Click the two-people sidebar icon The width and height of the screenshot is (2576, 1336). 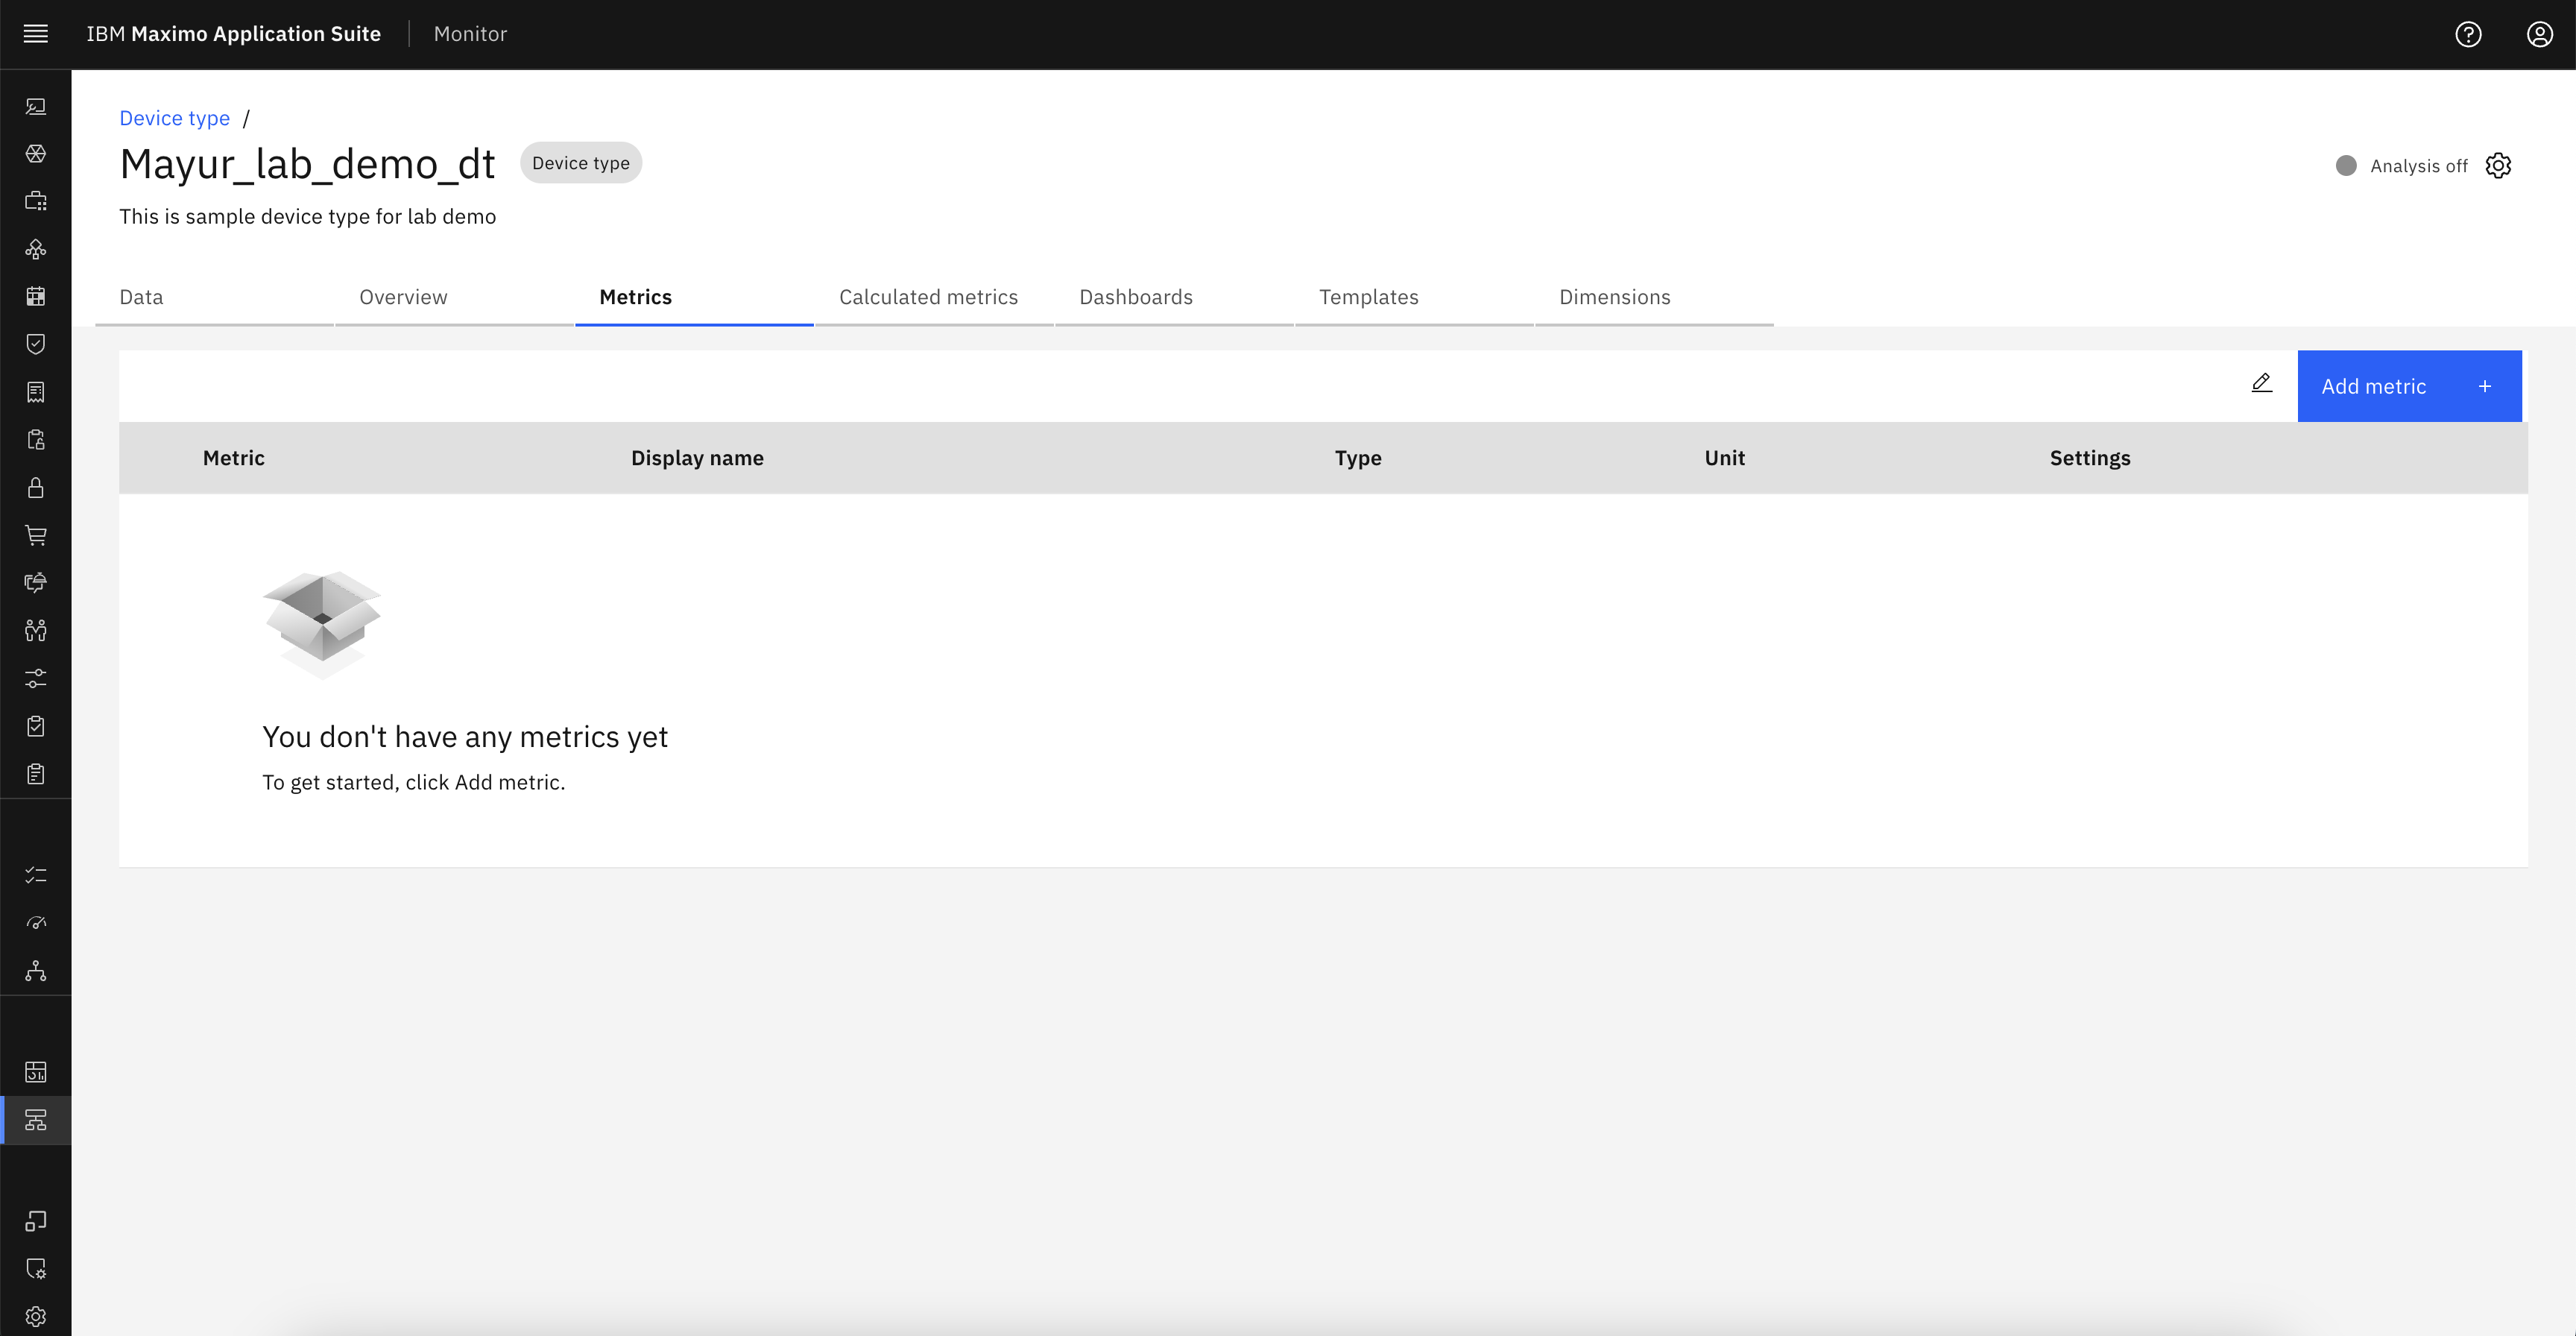pos(36,630)
